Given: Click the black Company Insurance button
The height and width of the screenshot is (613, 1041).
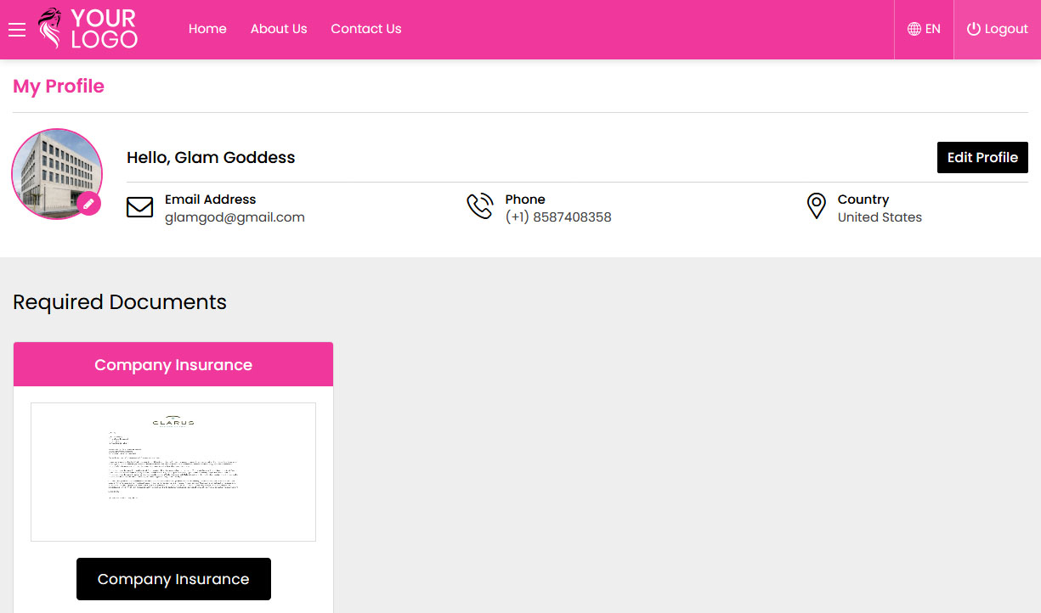Looking at the screenshot, I should point(173,579).
